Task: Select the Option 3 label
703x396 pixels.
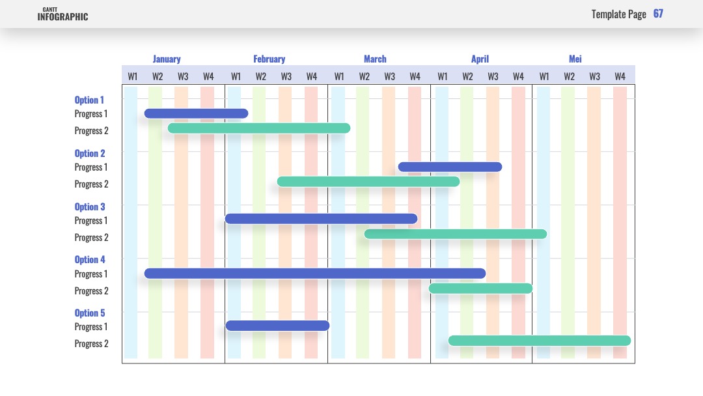Action: pos(90,206)
